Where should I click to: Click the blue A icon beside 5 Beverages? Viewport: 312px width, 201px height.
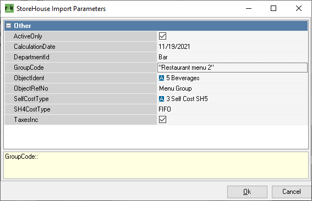[161, 78]
